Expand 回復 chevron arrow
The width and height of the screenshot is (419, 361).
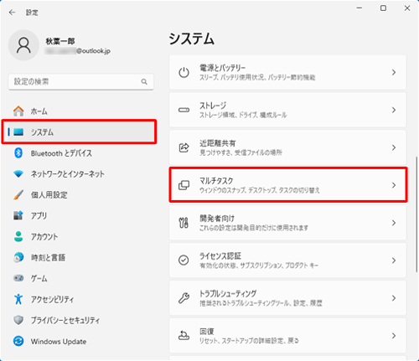pyautogui.click(x=394, y=335)
